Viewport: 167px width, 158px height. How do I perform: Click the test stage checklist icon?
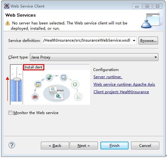78,97
